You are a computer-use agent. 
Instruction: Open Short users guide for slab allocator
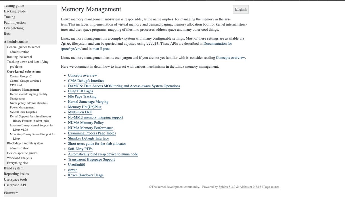click(x=97, y=144)
